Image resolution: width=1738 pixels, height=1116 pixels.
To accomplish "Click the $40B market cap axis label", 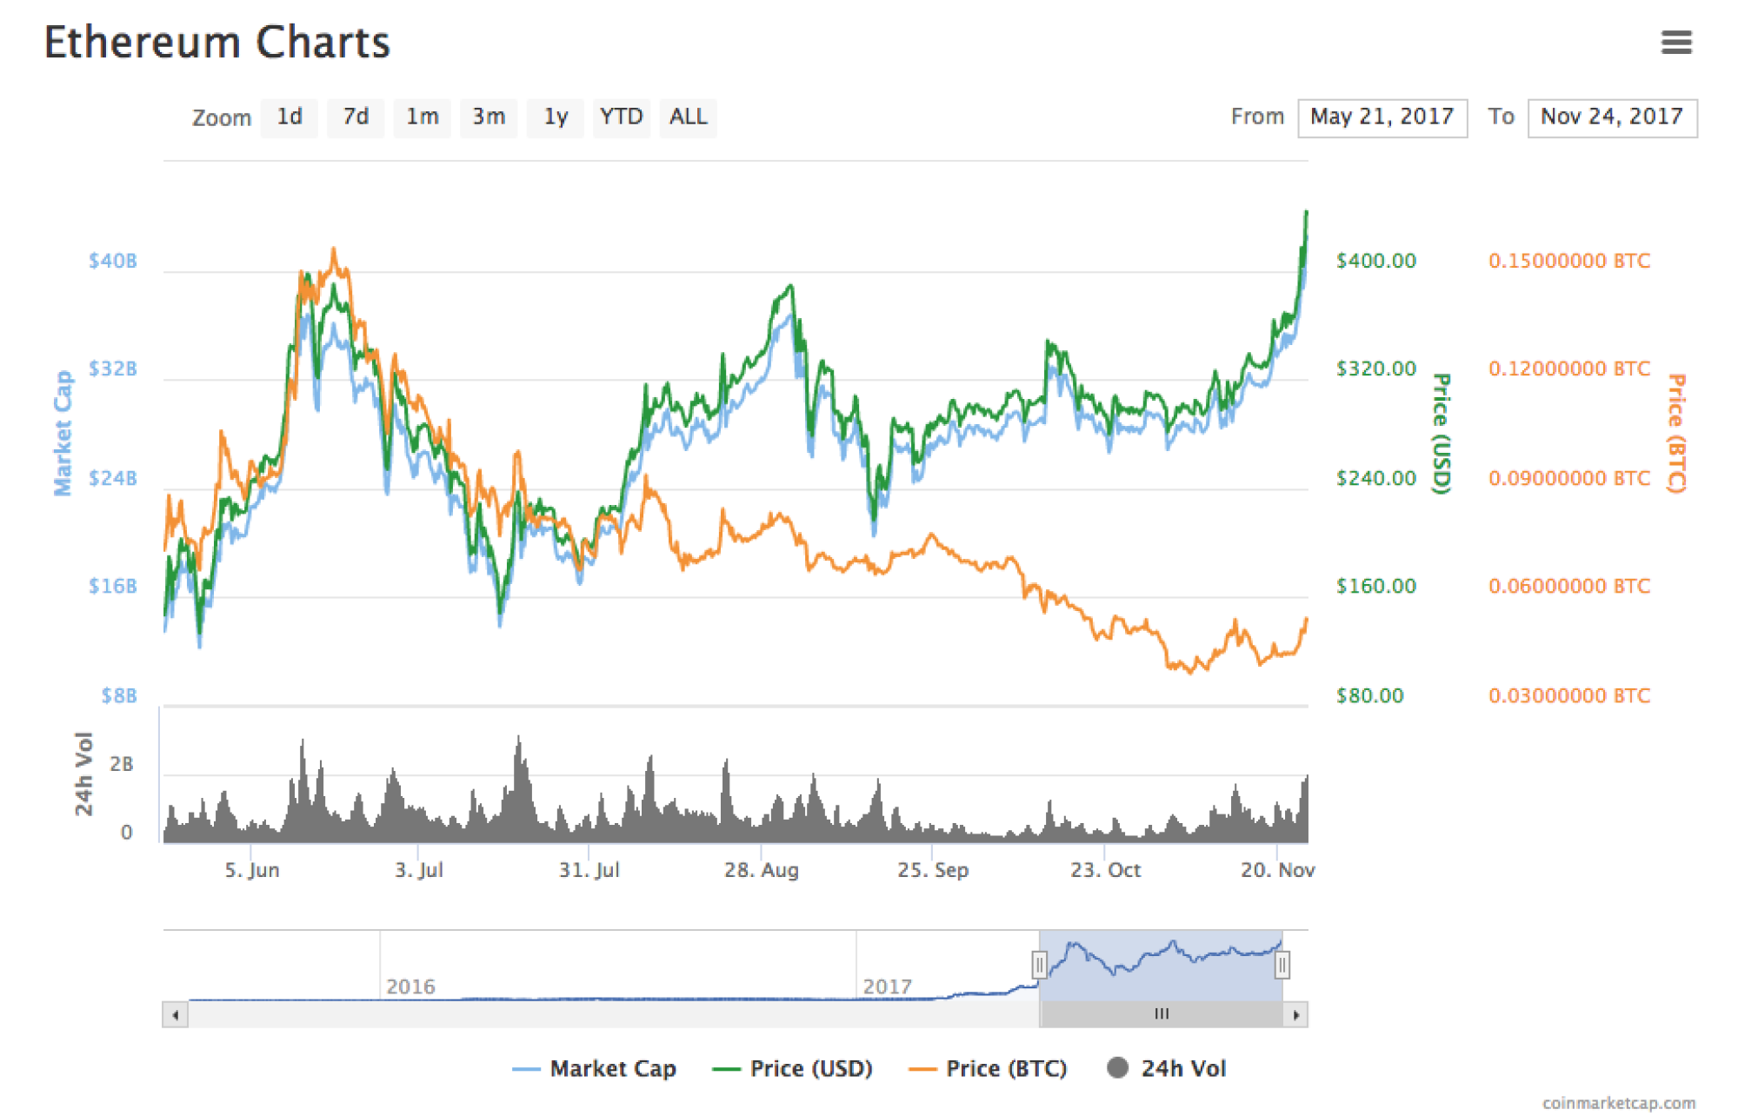I will click(x=113, y=261).
